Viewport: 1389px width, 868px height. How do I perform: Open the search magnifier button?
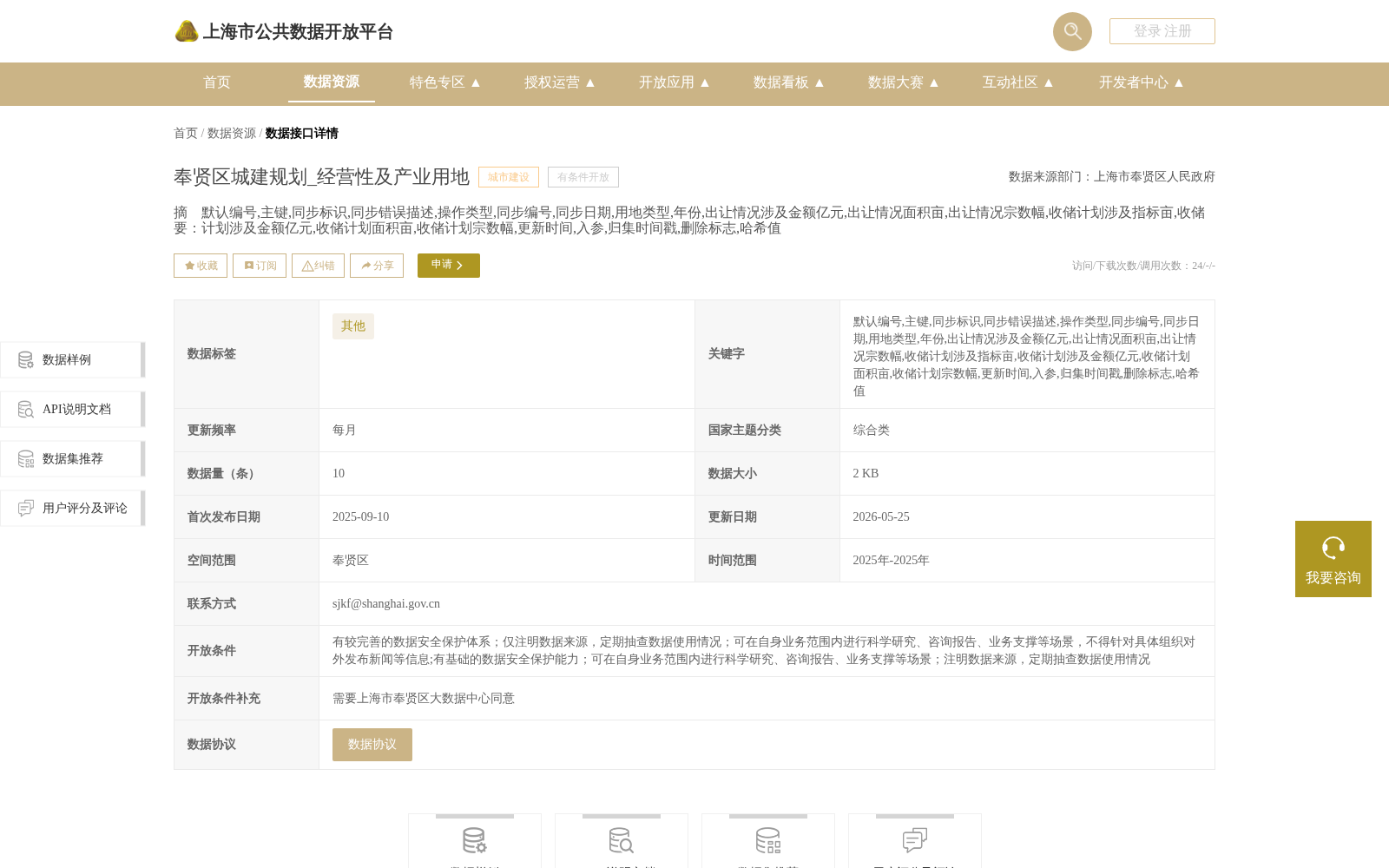pos(1072,31)
